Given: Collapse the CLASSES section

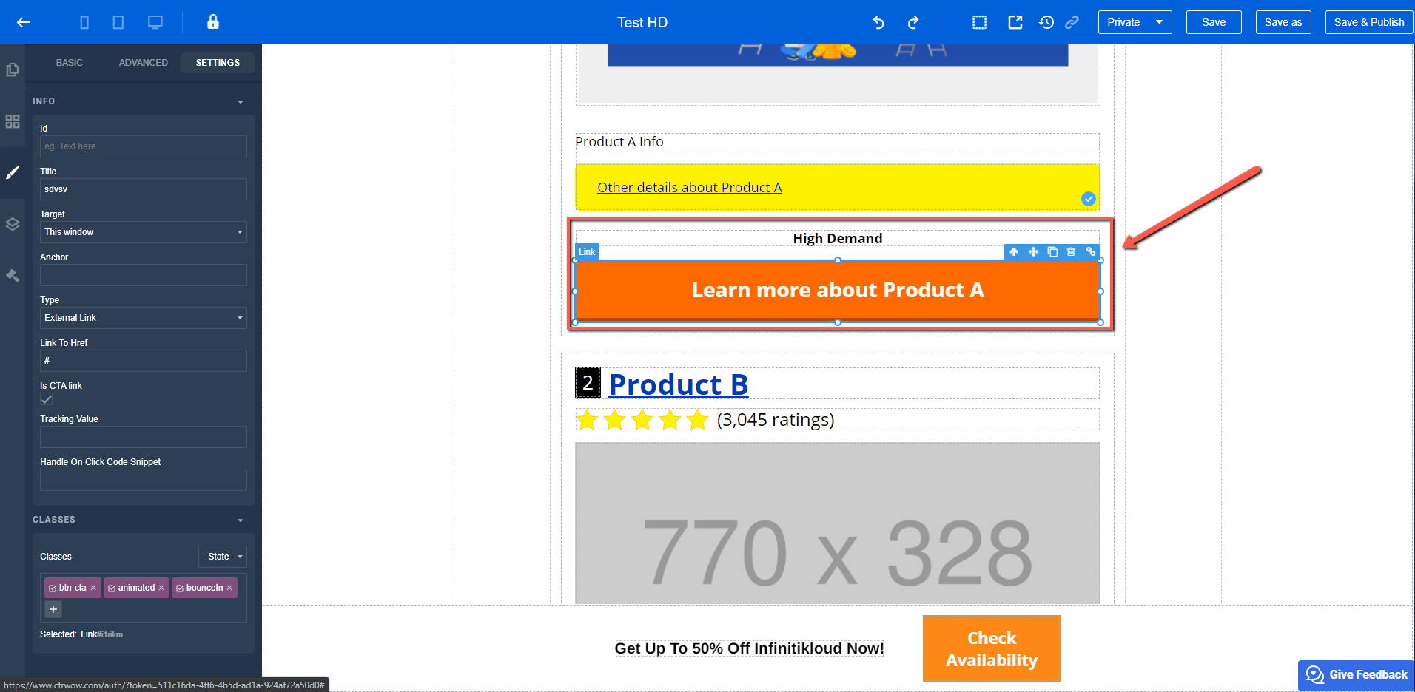Looking at the screenshot, I should (241, 520).
